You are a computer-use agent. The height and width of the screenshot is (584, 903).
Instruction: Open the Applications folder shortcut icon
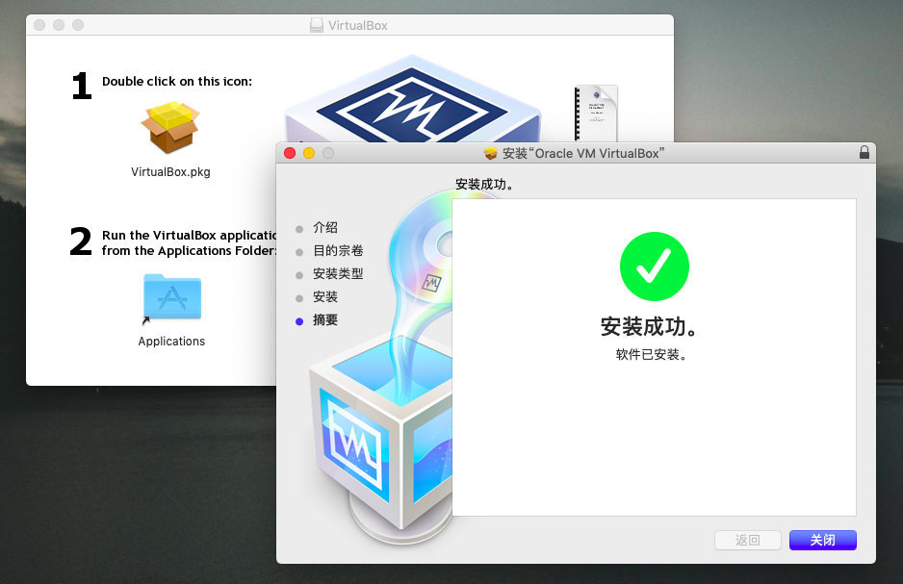(172, 297)
